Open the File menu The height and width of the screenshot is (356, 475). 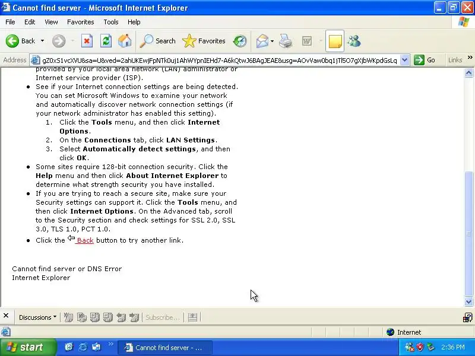tap(10, 22)
